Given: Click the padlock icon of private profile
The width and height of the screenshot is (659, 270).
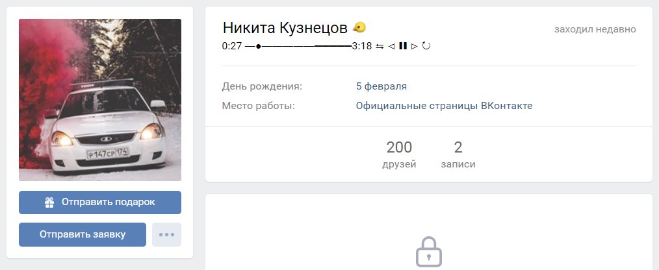Looking at the screenshot, I should pyautogui.click(x=429, y=251).
